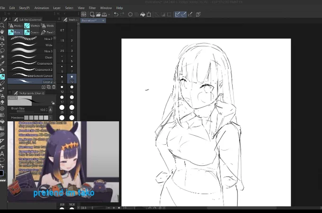Open file using folder icon
Screen dimensions: 322x213
click(98, 14)
